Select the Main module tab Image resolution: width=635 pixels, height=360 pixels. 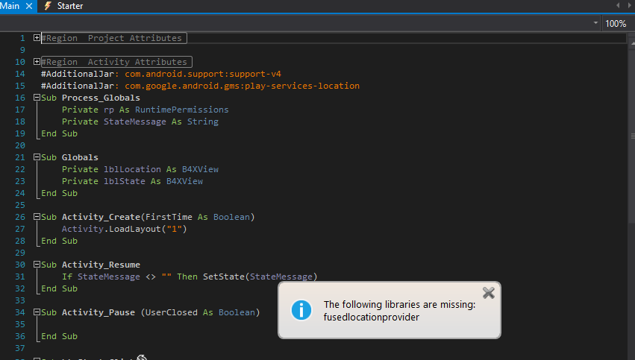[10, 6]
